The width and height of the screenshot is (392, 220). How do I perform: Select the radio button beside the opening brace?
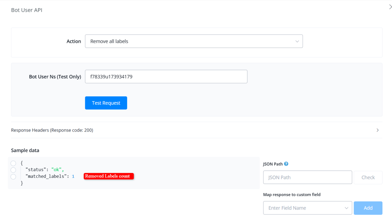(x=13, y=163)
